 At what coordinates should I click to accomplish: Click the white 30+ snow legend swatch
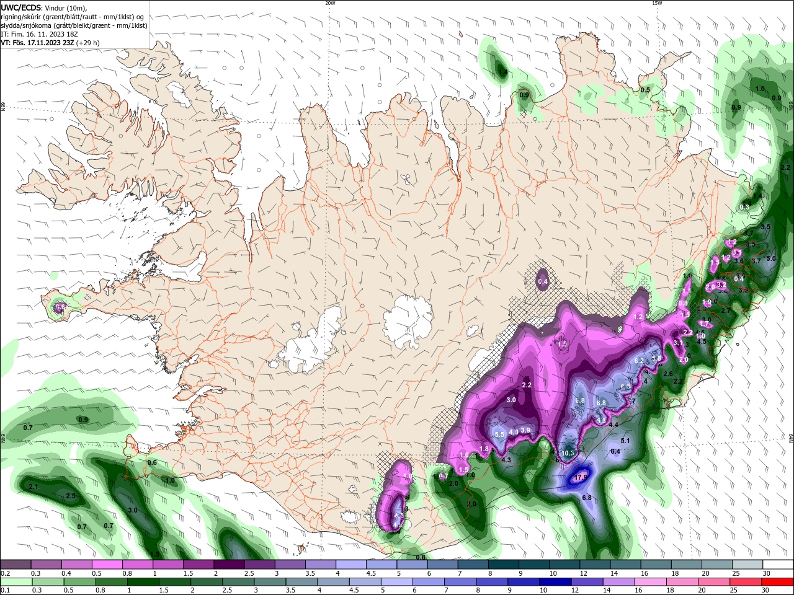(x=778, y=565)
